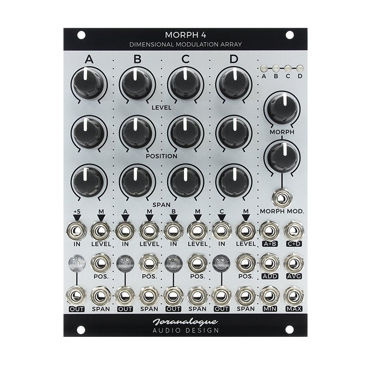Click the OUT jack of channel D
Screen dimensions: 371x371
[x=222, y=296]
